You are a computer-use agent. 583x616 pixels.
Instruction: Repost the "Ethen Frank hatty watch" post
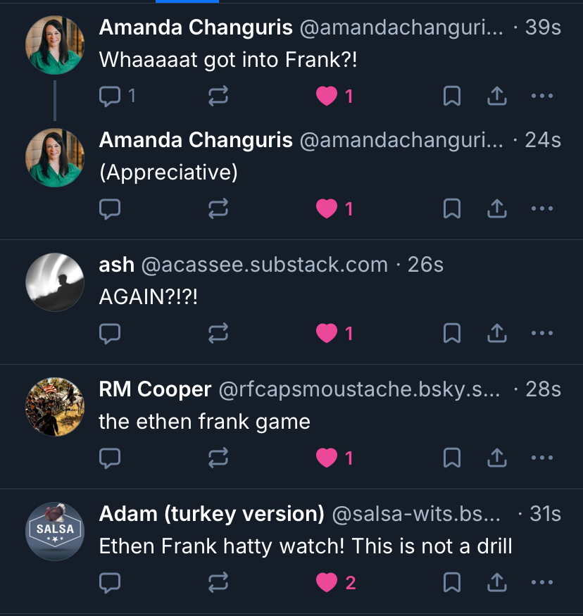tap(218, 582)
